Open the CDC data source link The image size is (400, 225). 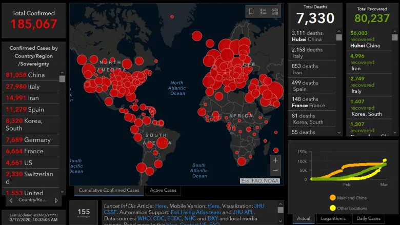[x=158, y=218]
